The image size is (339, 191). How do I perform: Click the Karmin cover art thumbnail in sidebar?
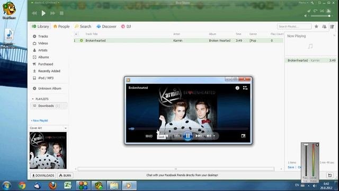pyautogui.click(x=48, y=150)
